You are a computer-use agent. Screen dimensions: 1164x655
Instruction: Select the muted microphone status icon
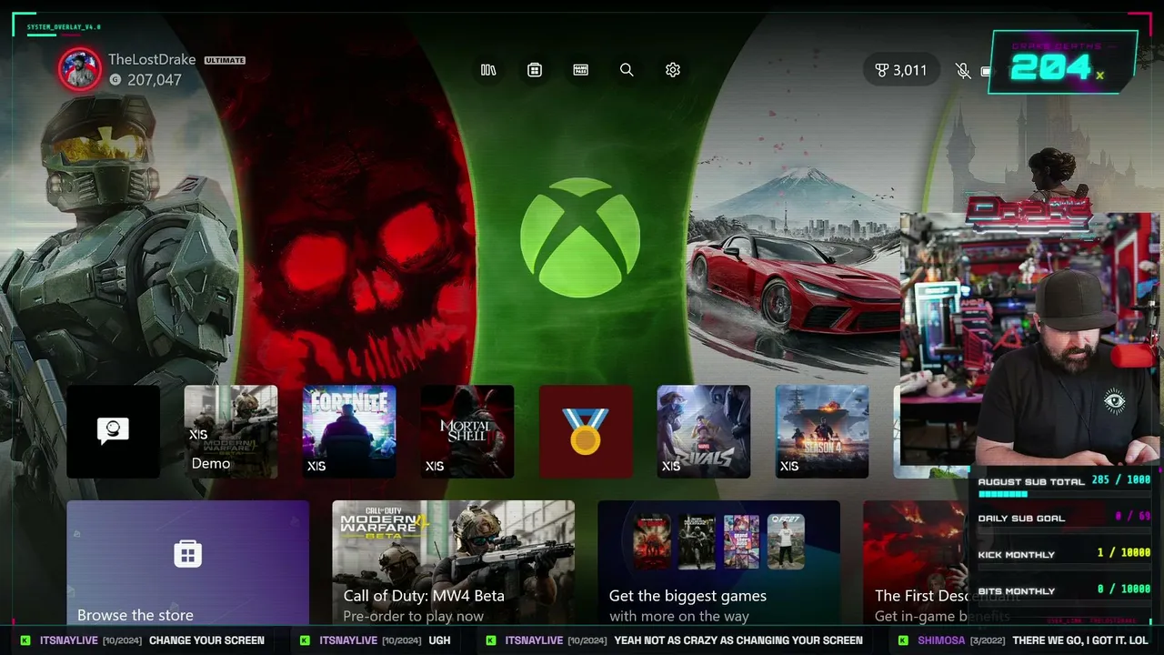(963, 70)
